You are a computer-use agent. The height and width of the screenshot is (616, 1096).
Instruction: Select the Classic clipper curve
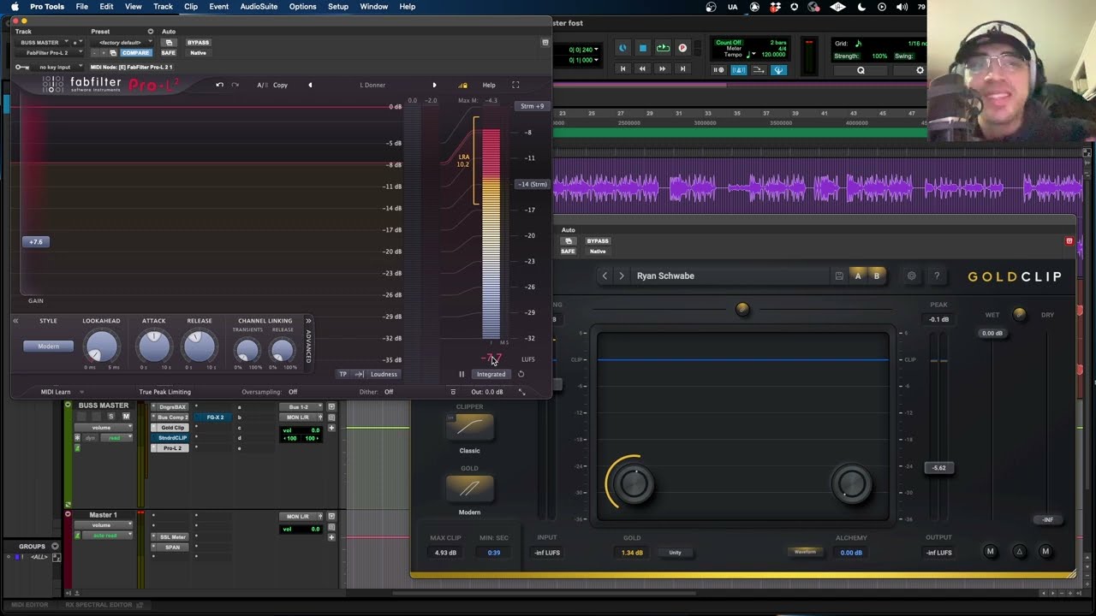[x=469, y=425]
